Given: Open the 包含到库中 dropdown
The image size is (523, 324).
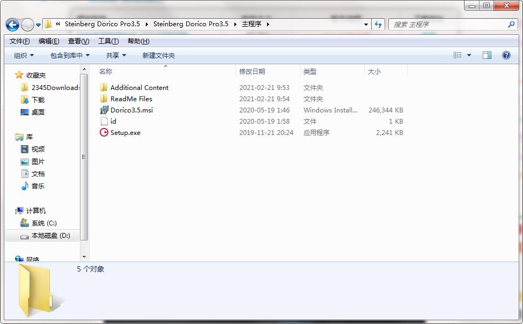Looking at the screenshot, I should pyautogui.click(x=70, y=55).
